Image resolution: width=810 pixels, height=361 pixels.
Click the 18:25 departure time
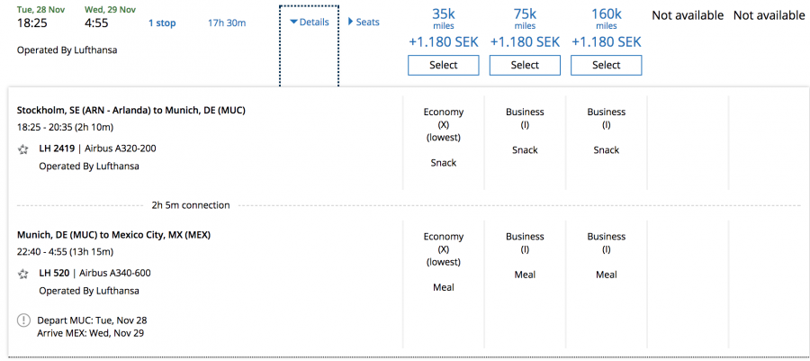pyautogui.click(x=31, y=23)
